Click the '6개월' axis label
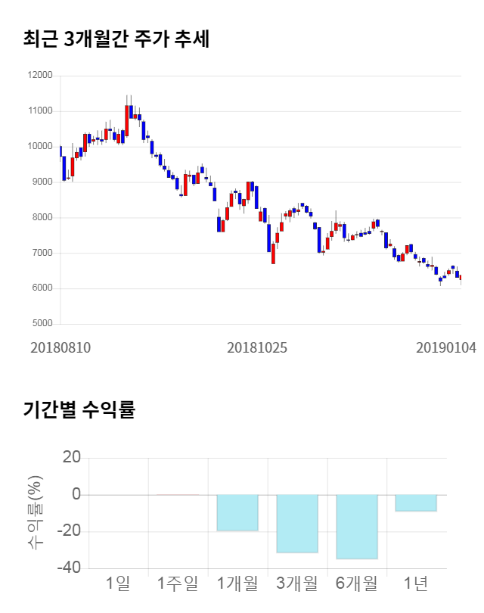The height and width of the screenshot is (613, 484). [357, 583]
